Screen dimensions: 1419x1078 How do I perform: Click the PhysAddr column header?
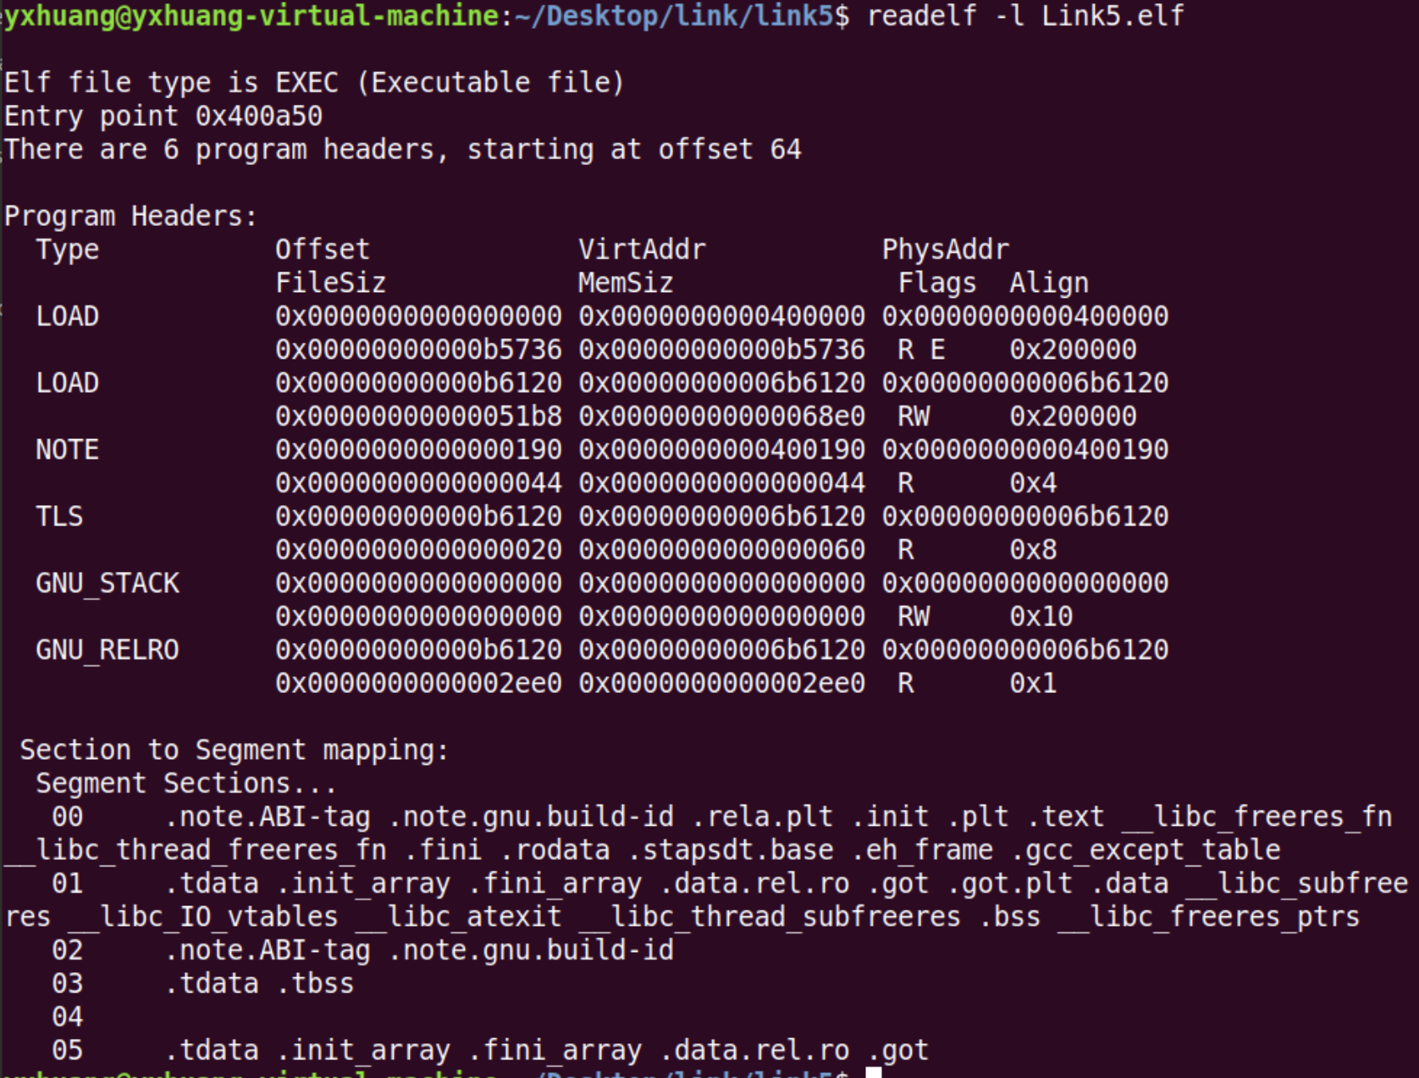tap(945, 250)
